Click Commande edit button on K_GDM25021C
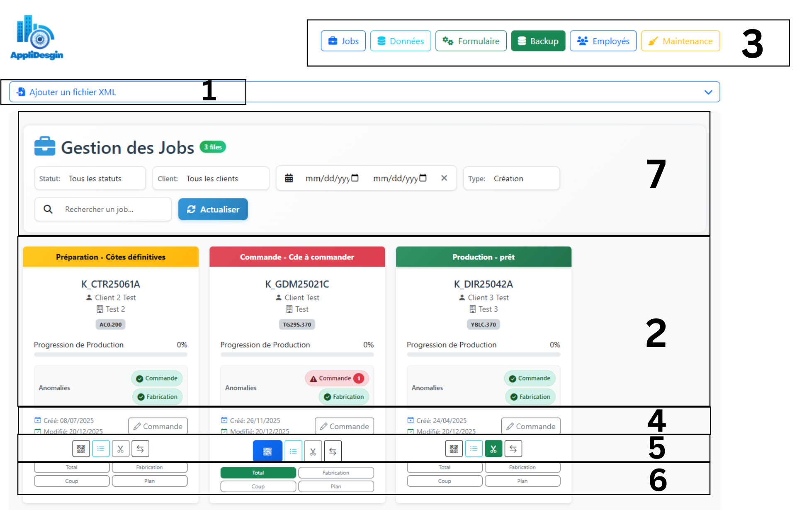This screenshot has width=797, height=510. [344, 426]
